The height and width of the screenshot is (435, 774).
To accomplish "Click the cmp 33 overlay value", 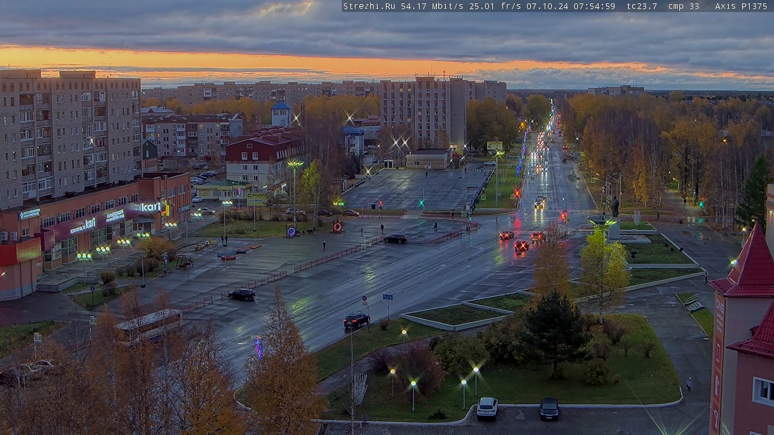I will (683, 6).
